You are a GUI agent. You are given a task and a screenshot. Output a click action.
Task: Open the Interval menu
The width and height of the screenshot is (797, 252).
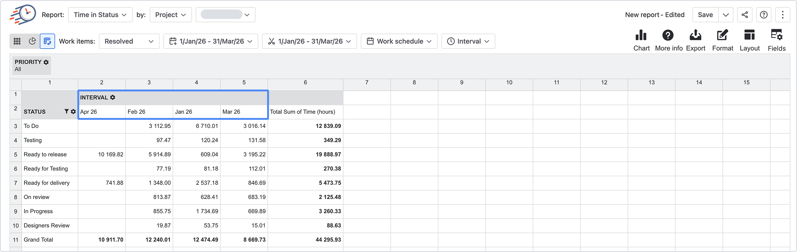pyautogui.click(x=468, y=41)
